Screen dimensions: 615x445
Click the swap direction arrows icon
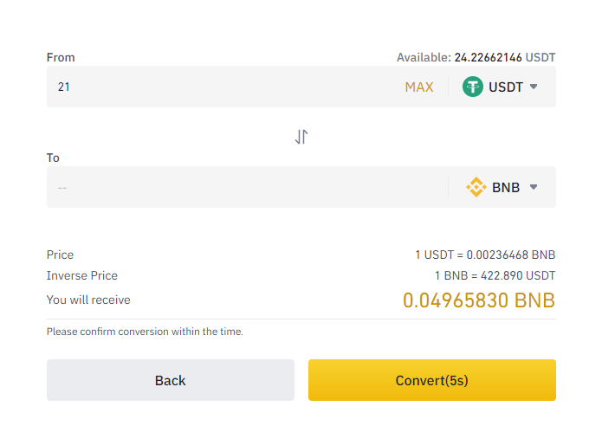301,137
